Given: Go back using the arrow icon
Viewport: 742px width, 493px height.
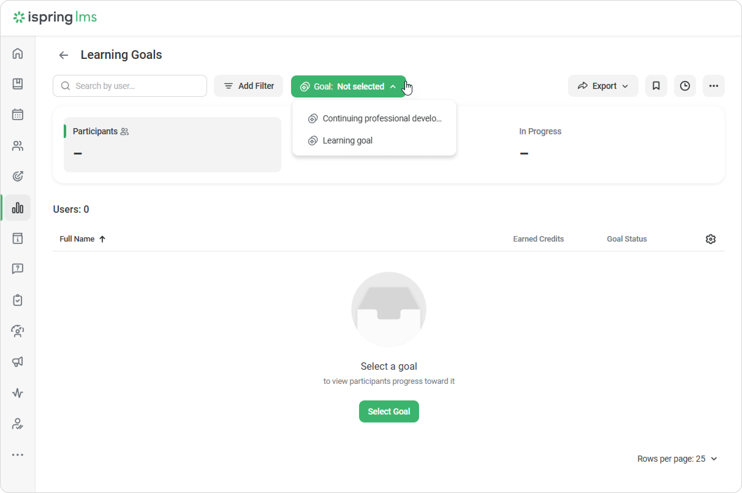Looking at the screenshot, I should tap(63, 55).
